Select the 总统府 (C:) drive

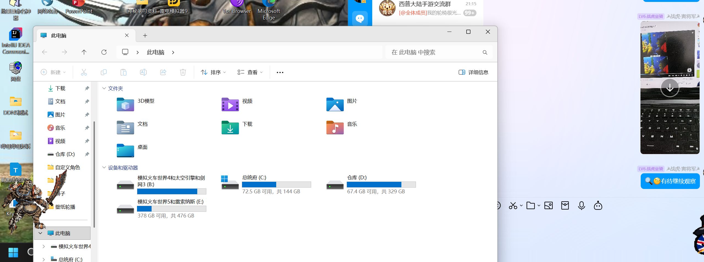266,185
